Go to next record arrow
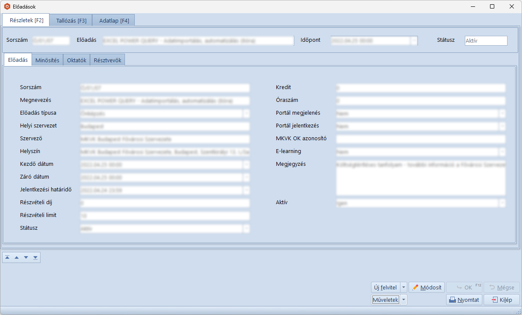 coord(26,257)
